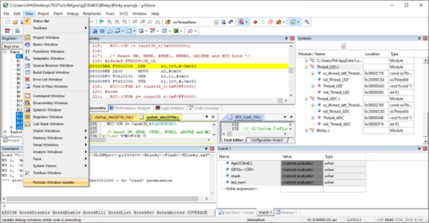
Task: Click the wrench configuration toolbar icon
Action: click(x=307, y=22)
